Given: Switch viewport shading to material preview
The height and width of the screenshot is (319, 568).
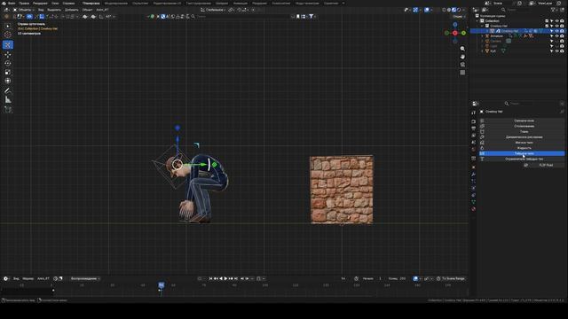Looking at the screenshot, I should pyautogui.click(x=454, y=10).
